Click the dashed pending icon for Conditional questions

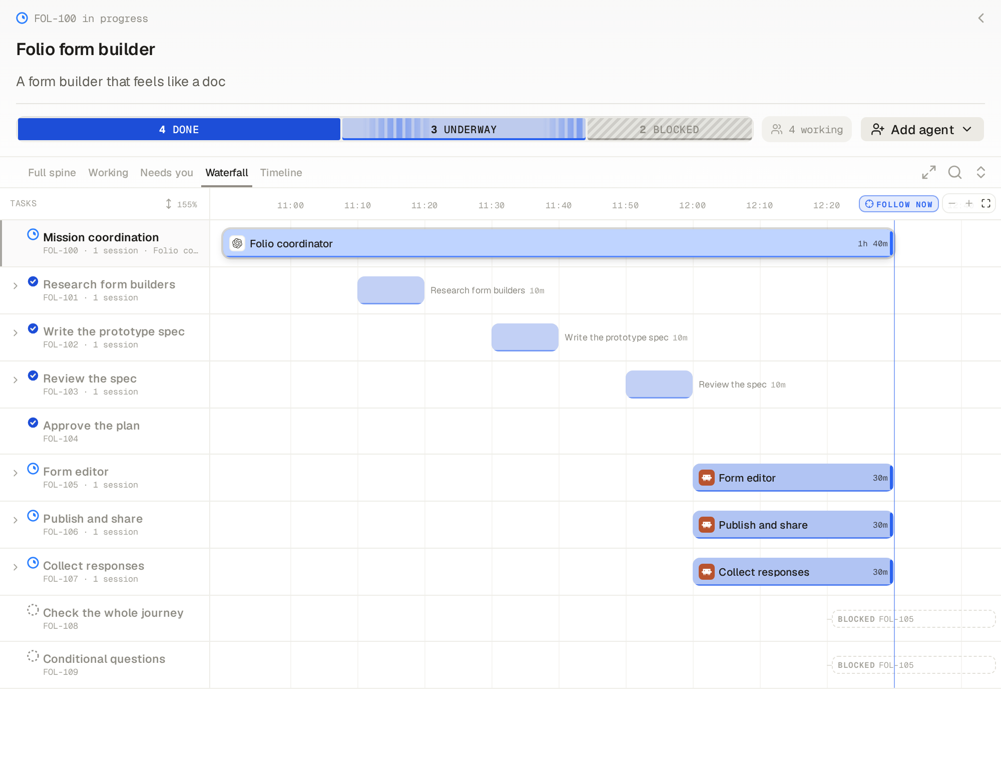click(x=33, y=656)
